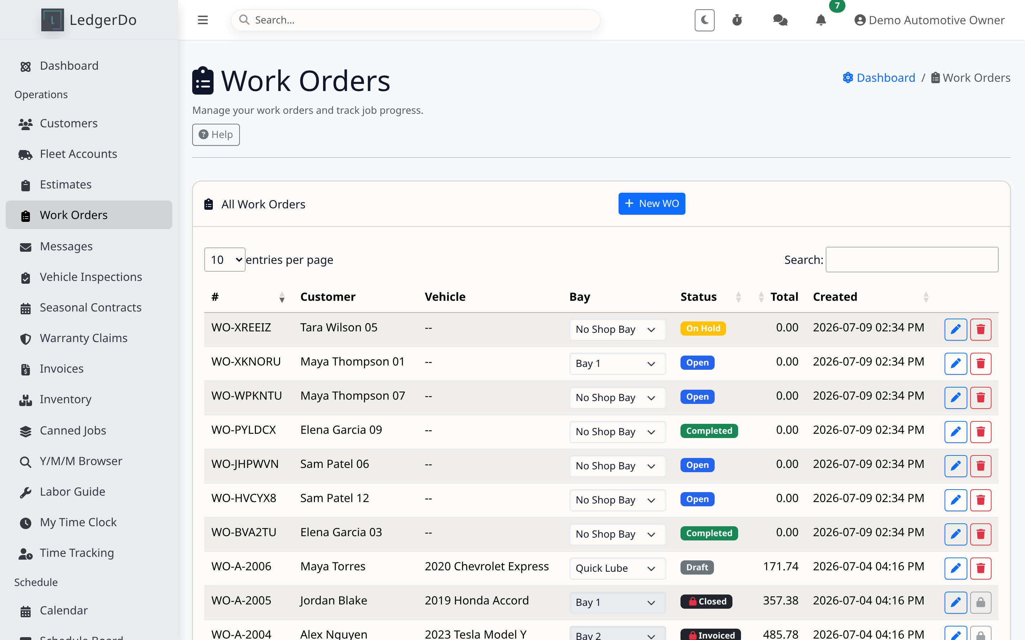
Task: Edit work order WO-XREEIZ pencil icon
Action: point(956,329)
